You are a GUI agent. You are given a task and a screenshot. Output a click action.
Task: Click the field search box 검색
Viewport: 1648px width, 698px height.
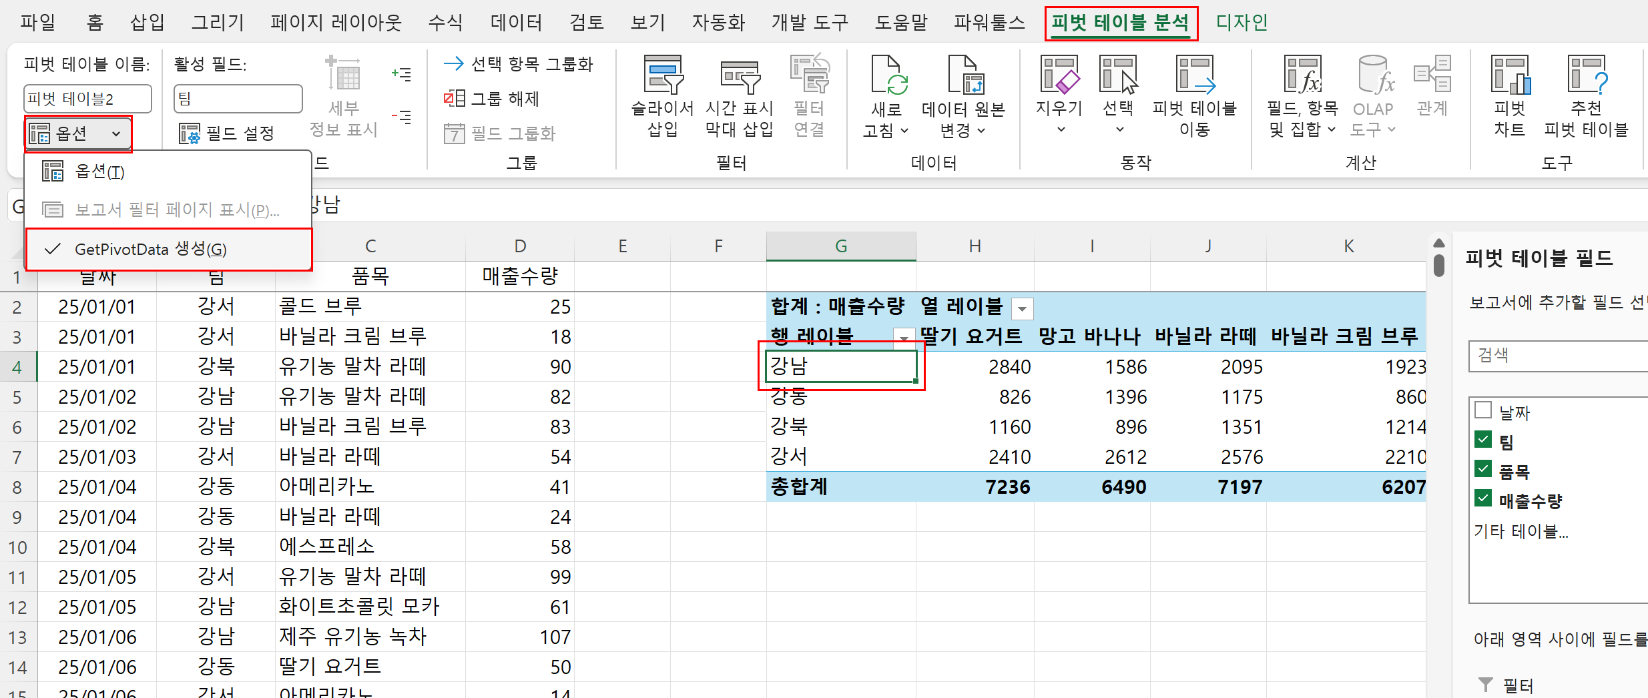pyautogui.click(x=1558, y=356)
